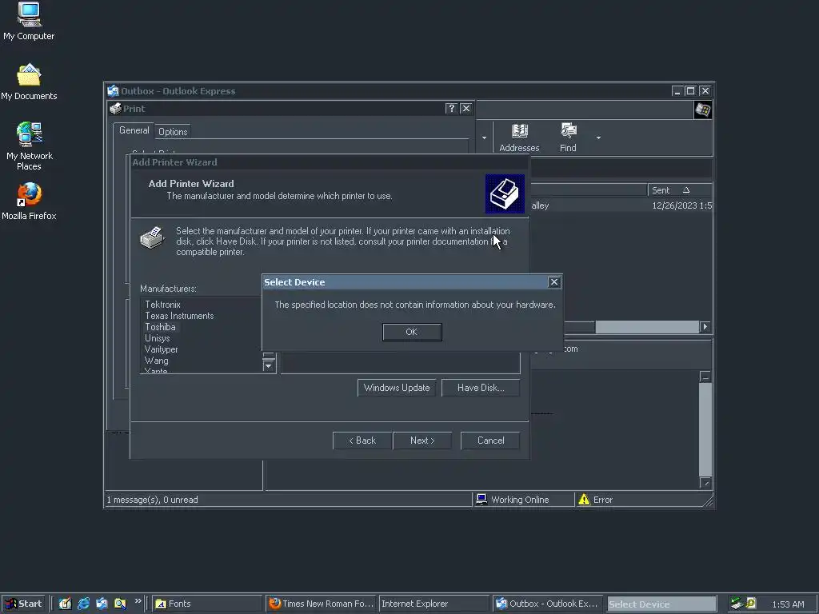
Task: Open dropdown arrow left of Addresses
Action: pos(484,138)
